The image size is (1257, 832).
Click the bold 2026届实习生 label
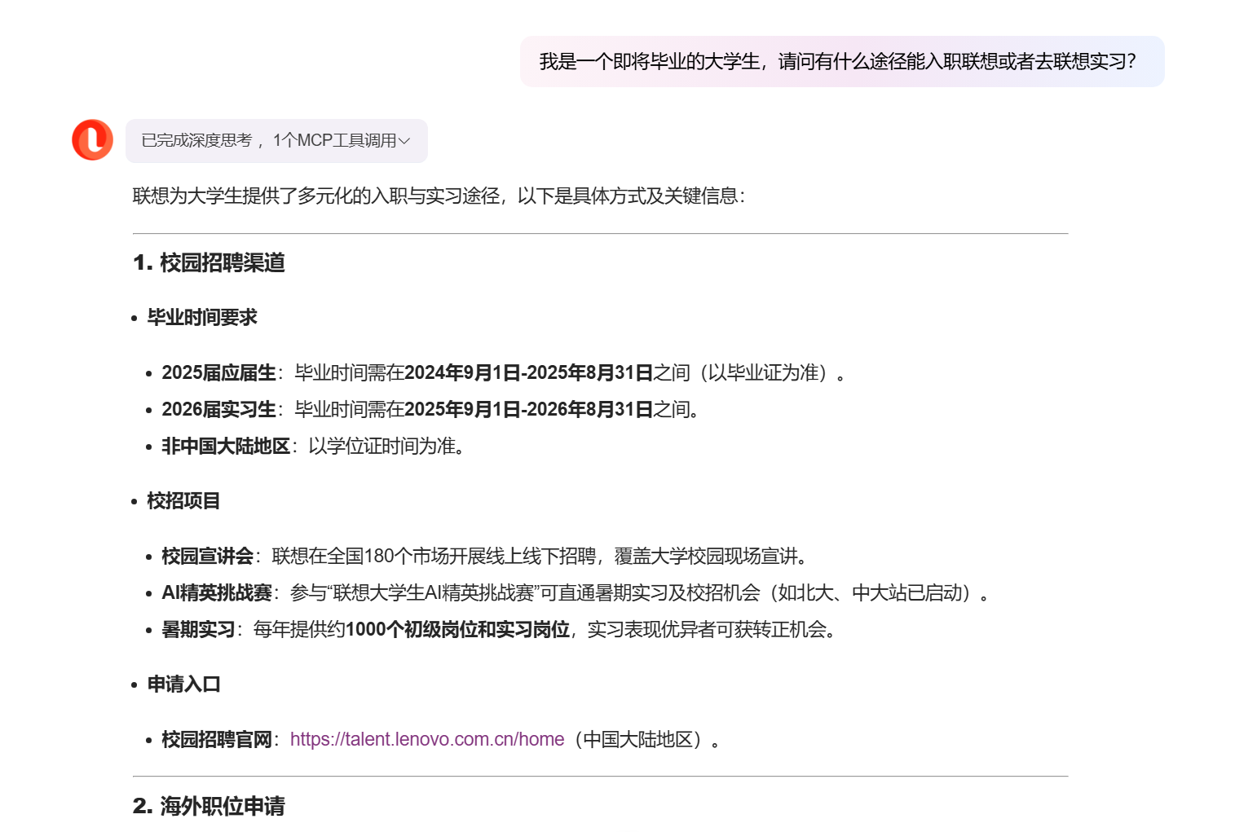[x=218, y=410]
